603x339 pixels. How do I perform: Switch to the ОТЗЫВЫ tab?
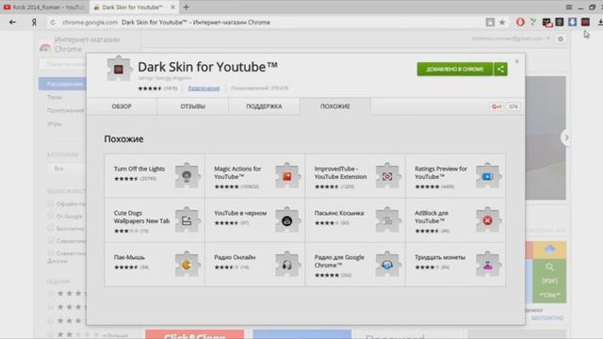click(x=192, y=106)
